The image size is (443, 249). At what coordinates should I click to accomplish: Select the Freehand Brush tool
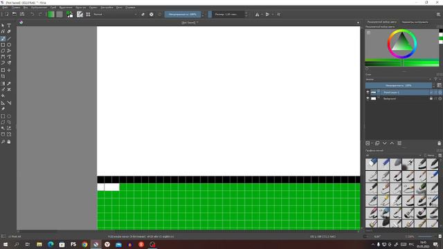point(3,39)
